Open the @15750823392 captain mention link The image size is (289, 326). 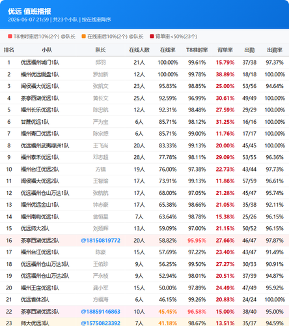(x=100, y=323)
